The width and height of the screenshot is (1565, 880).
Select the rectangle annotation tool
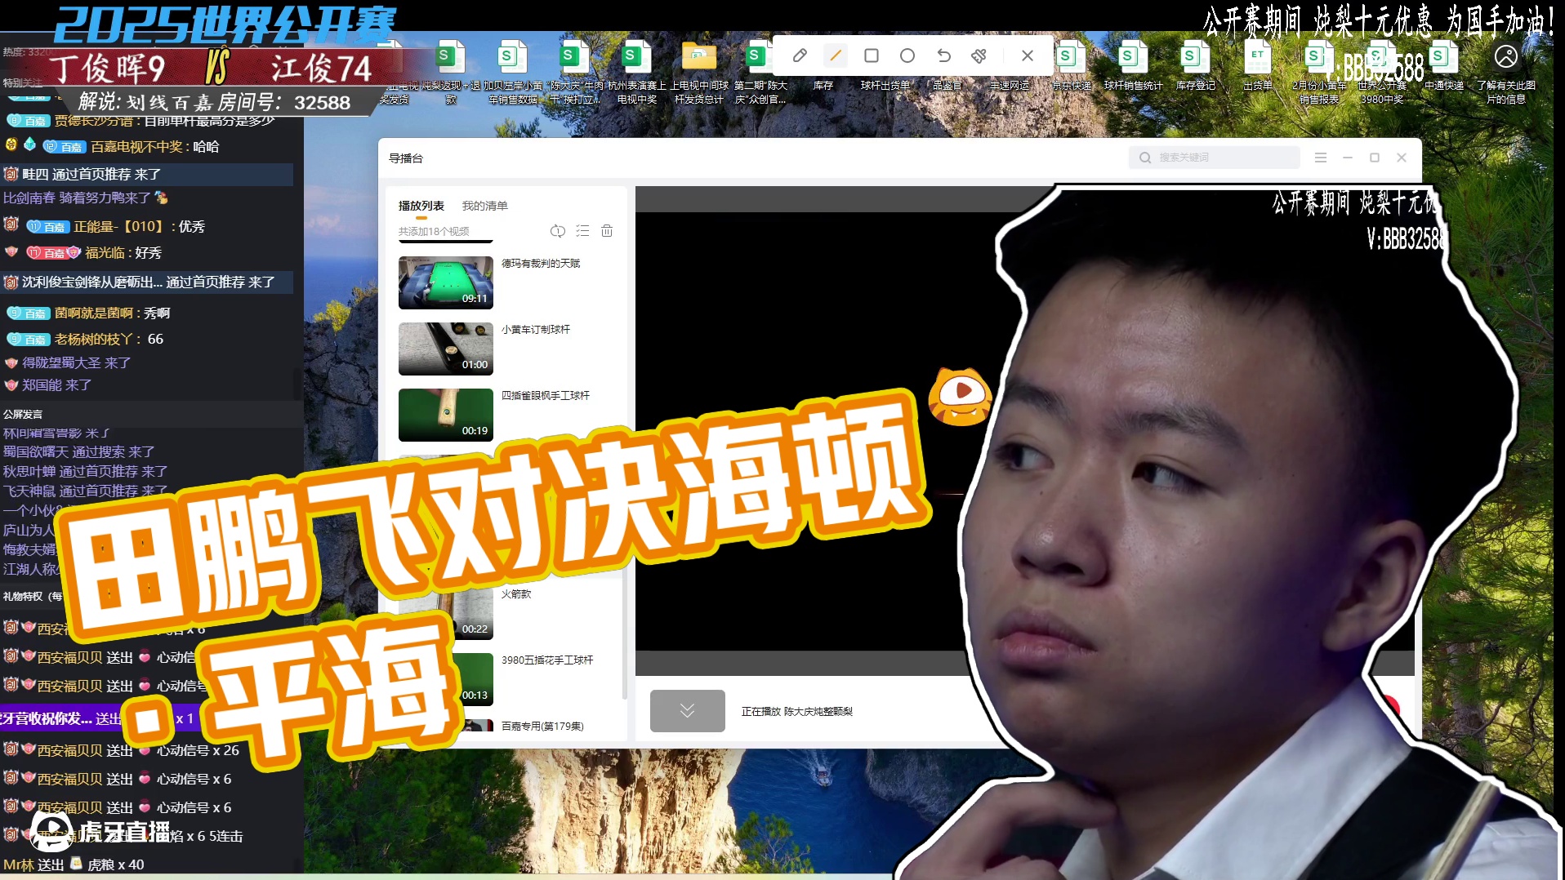click(872, 56)
